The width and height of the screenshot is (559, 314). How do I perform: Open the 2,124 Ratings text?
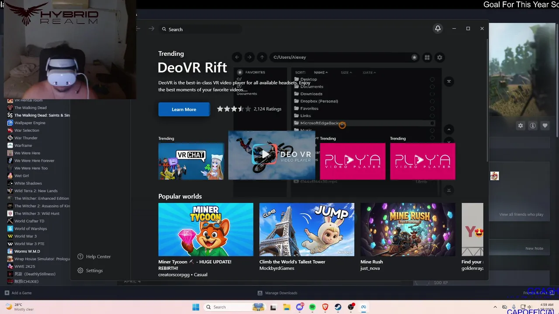[267, 109]
